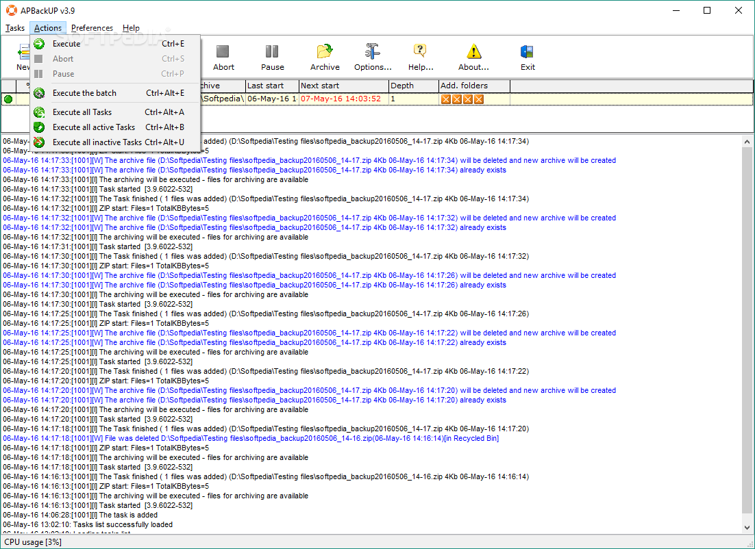Click the Next start column header
Screen dimensions: 755x549
click(x=343, y=86)
